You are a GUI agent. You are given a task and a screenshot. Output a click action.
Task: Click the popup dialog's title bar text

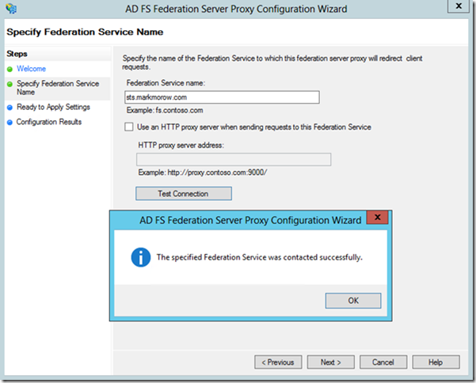pos(250,220)
